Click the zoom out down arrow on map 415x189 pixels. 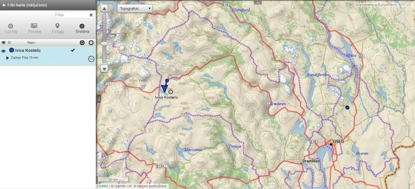click(x=105, y=69)
